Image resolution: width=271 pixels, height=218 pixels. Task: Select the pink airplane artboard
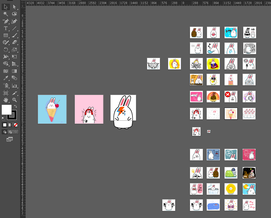196,96
